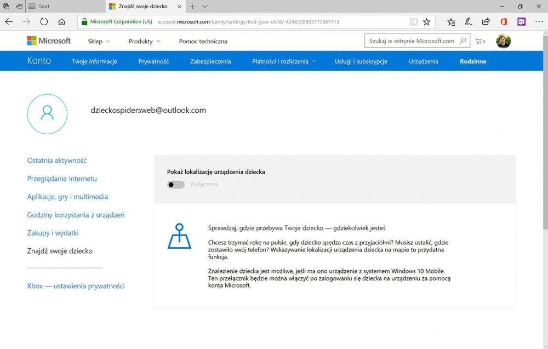
Task: Click the forward navigation arrow
Action: pos(26,22)
